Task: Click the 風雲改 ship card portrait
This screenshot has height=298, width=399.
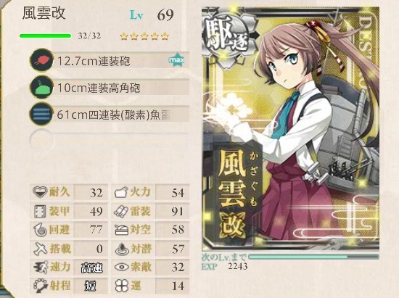Action: coord(290,129)
